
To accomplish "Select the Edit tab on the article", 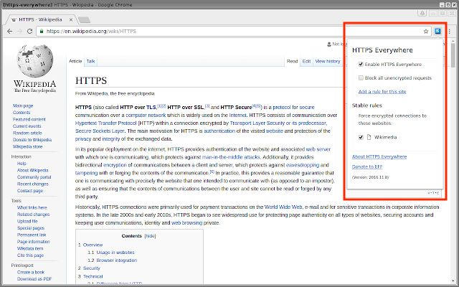I will click(x=306, y=62).
